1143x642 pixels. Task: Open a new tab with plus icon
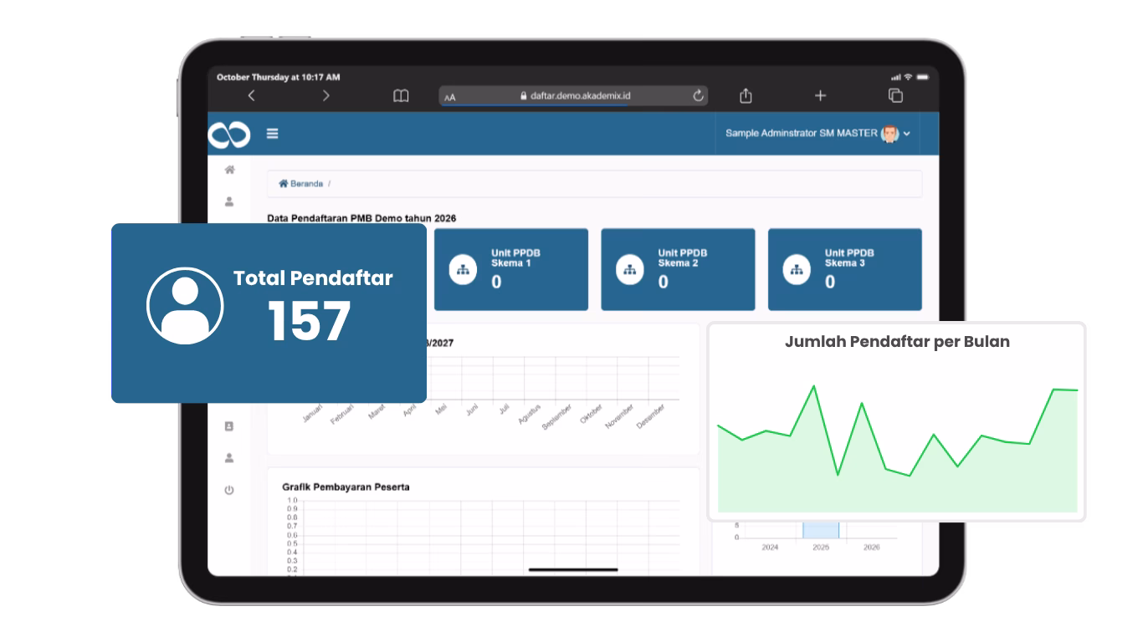(x=820, y=96)
